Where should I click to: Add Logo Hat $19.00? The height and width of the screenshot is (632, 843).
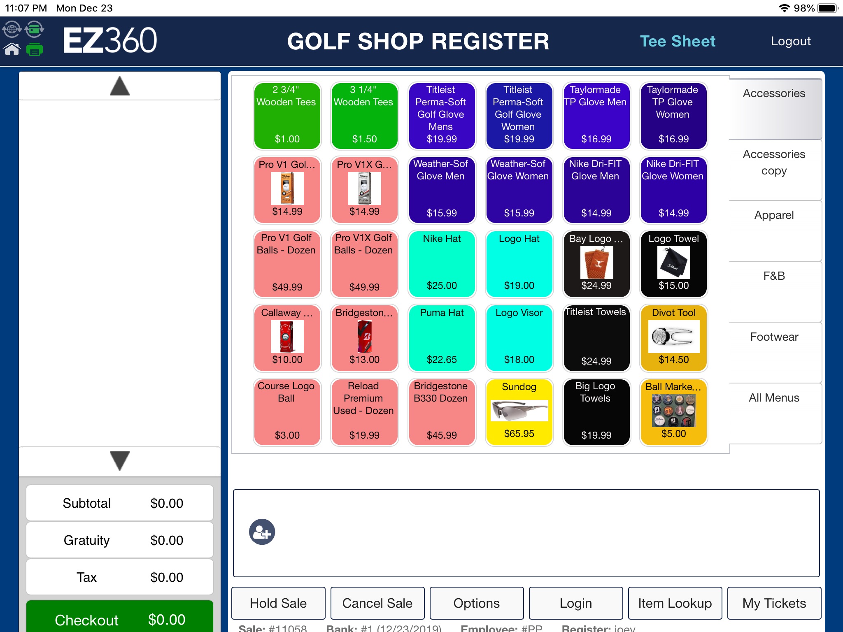[x=519, y=264]
